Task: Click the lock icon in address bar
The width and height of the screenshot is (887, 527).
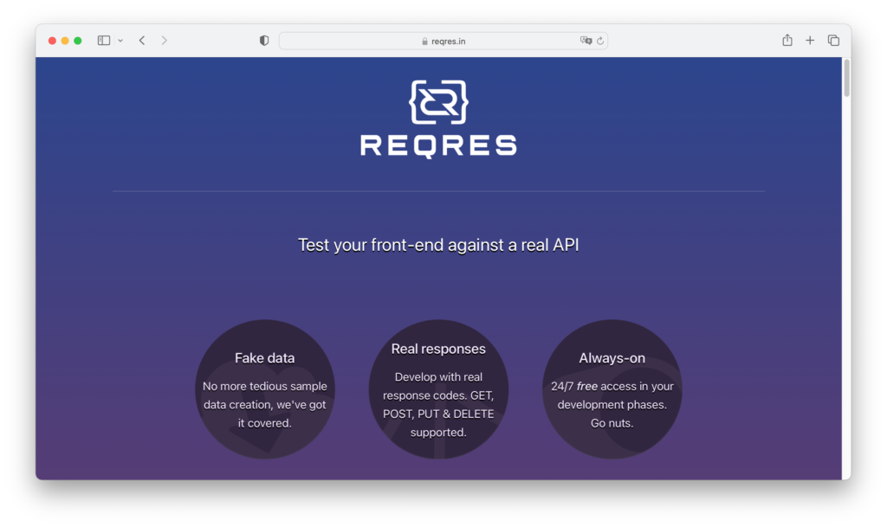Action: click(424, 42)
